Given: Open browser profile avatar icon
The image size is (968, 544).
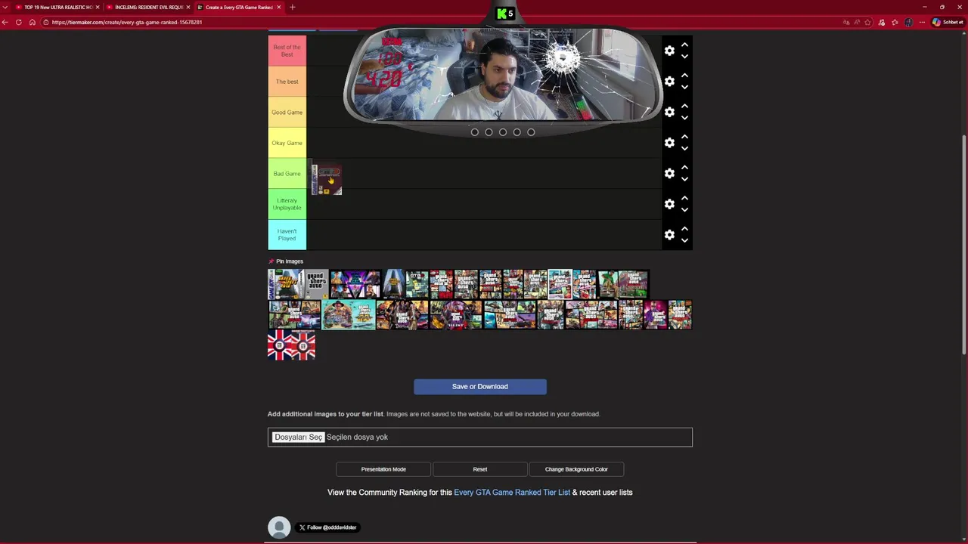Looking at the screenshot, I should click(x=909, y=22).
